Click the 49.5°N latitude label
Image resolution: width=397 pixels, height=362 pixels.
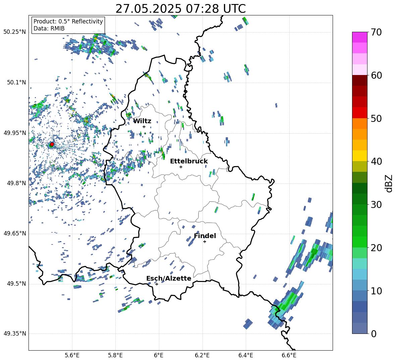click(x=16, y=284)
